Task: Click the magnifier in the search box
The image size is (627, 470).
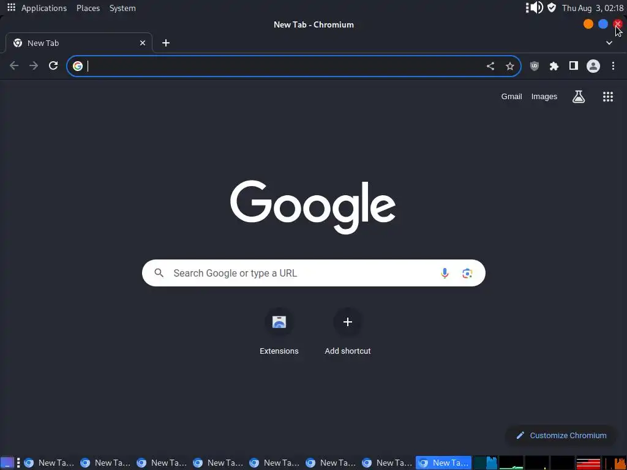Action: click(159, 273)
